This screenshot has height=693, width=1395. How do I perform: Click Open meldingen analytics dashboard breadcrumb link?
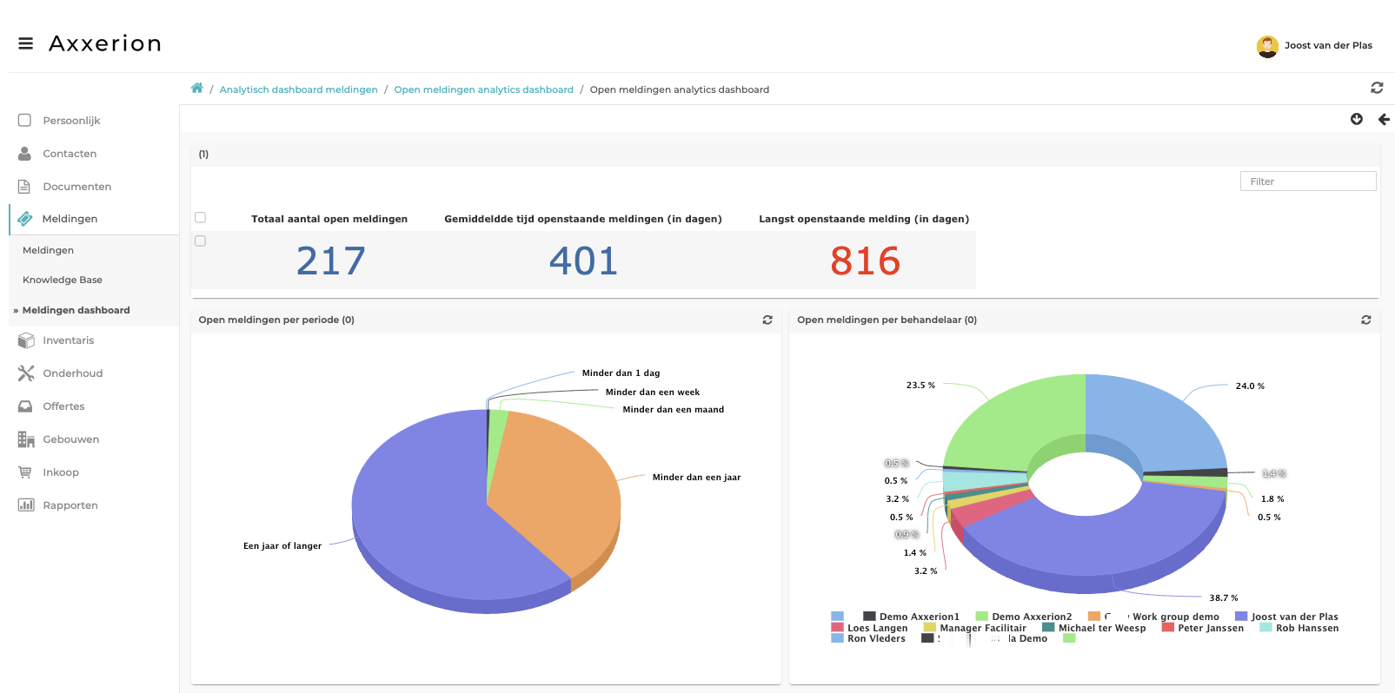(483, 89)
